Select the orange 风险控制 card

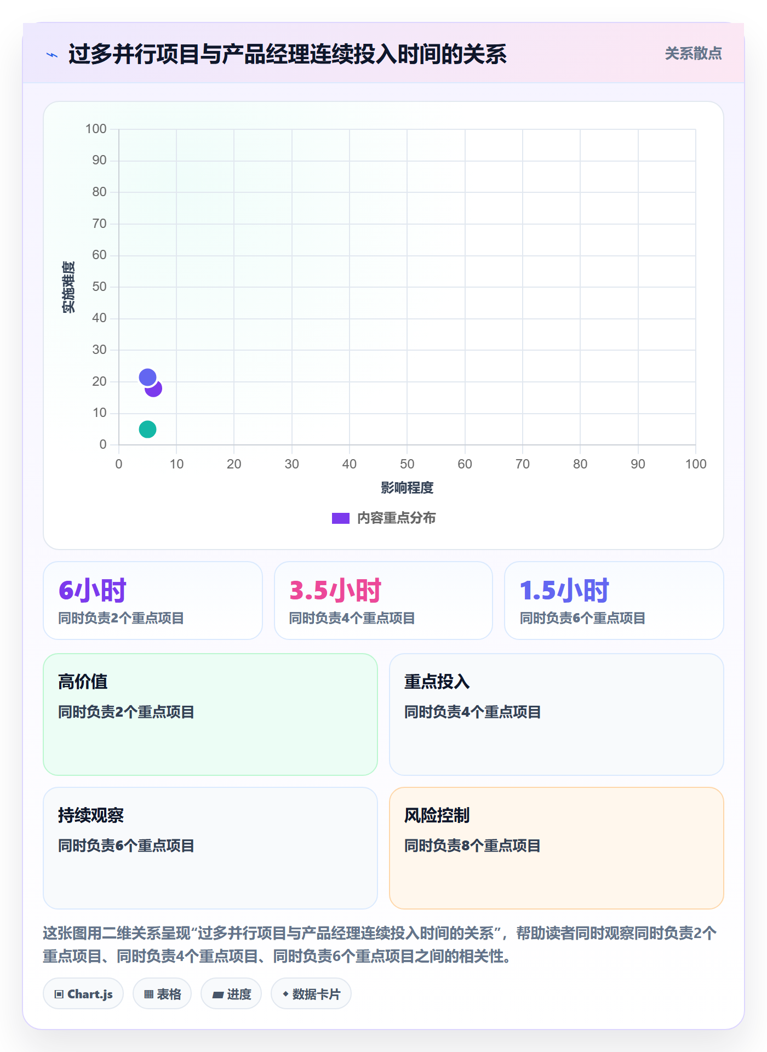[557, 848]
